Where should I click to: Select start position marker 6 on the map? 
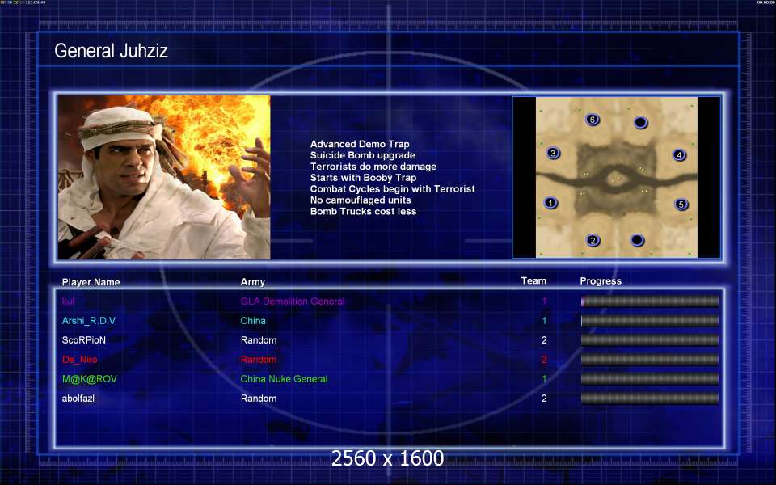pos(592,120)
